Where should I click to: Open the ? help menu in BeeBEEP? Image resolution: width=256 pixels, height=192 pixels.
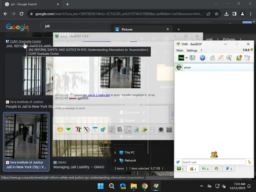201,50
